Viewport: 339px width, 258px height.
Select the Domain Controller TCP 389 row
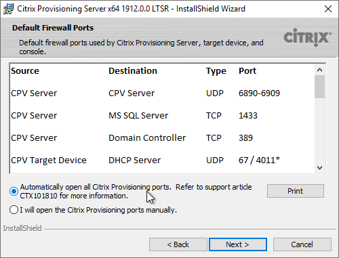tap(162, 138)
